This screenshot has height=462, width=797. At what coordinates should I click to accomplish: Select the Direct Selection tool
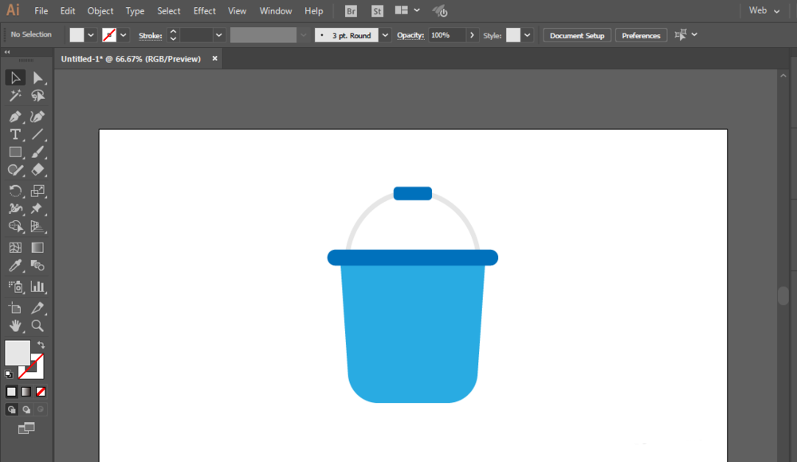37,77
